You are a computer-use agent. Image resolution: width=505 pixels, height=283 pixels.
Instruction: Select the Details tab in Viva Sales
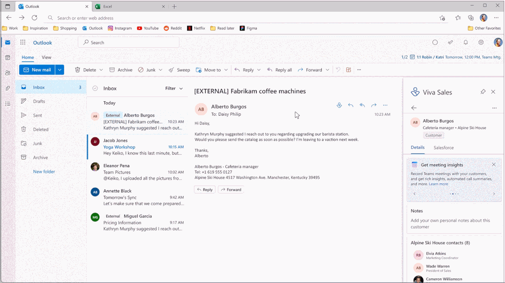[x=417, y=148]
